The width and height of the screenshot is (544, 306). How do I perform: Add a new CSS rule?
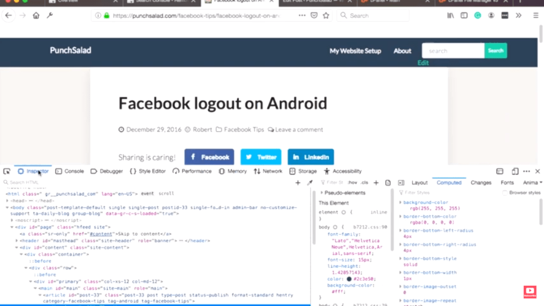(x=376, y=183)
